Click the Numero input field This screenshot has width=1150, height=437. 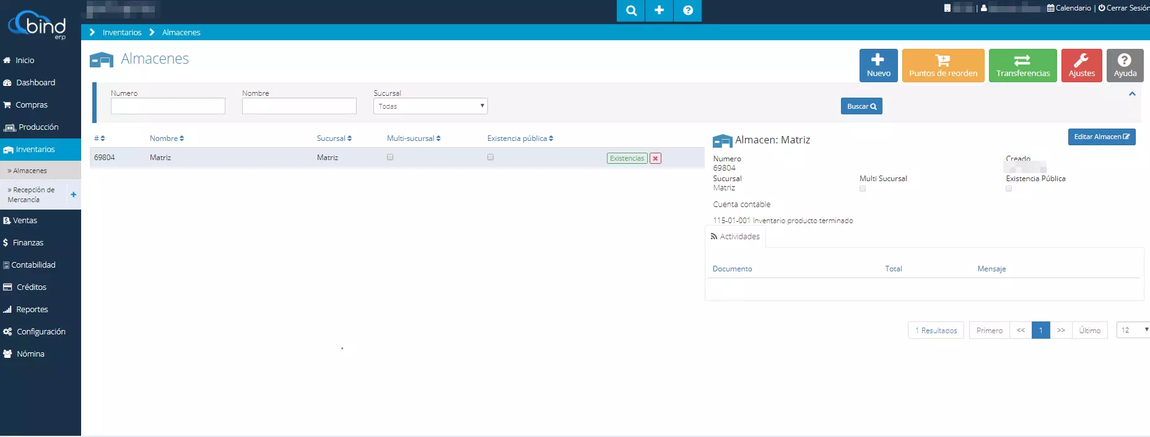click(168, 106)
